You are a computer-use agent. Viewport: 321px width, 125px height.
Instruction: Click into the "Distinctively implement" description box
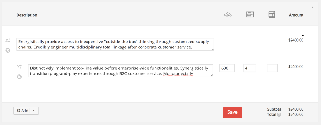[120, 71]
